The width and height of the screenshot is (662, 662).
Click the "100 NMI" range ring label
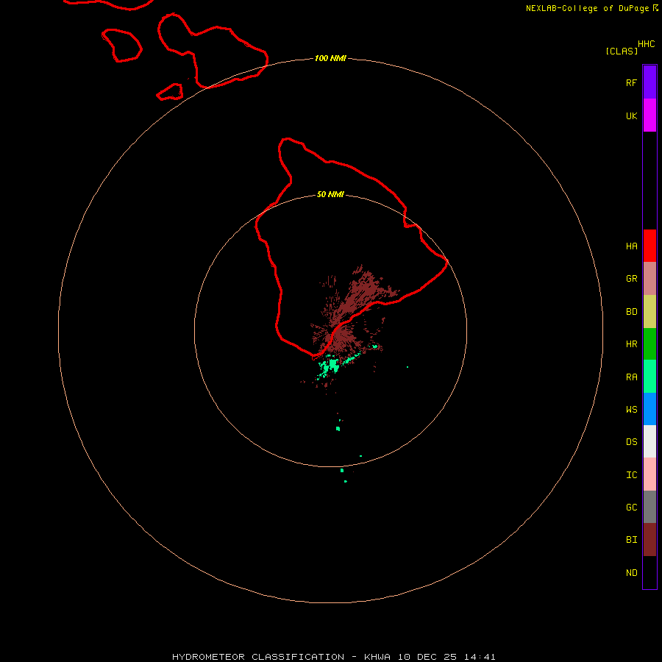(x=330, y=58)
